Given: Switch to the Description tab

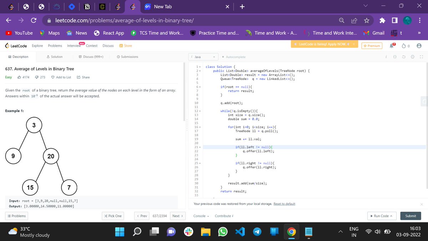Looking at the screenshot, I should click(x=18, y=57).
